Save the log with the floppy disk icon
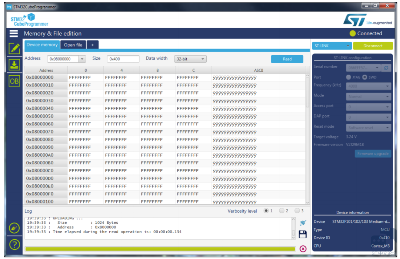The width and height of the screenshot is (400, 259). pos(303,234)
